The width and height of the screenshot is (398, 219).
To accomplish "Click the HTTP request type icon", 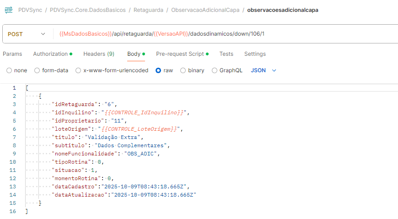I will [8, 10].
